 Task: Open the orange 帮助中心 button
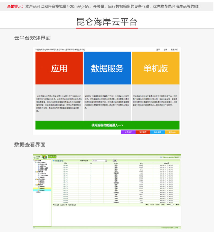pyautogui.click(x=172, y=132)
